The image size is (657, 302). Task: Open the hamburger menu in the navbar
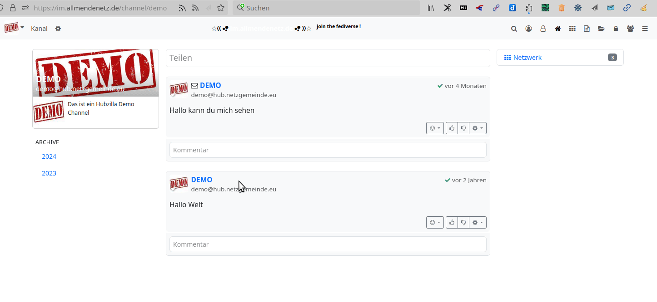click(645, 29)
